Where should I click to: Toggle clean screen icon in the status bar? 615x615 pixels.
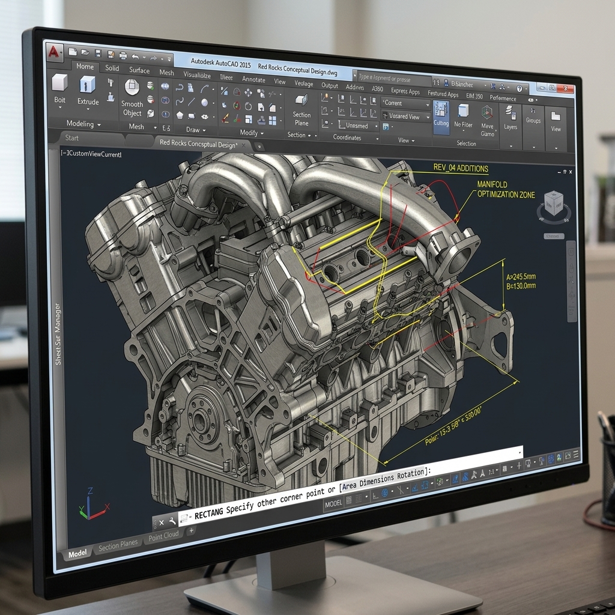click(568, 456)
